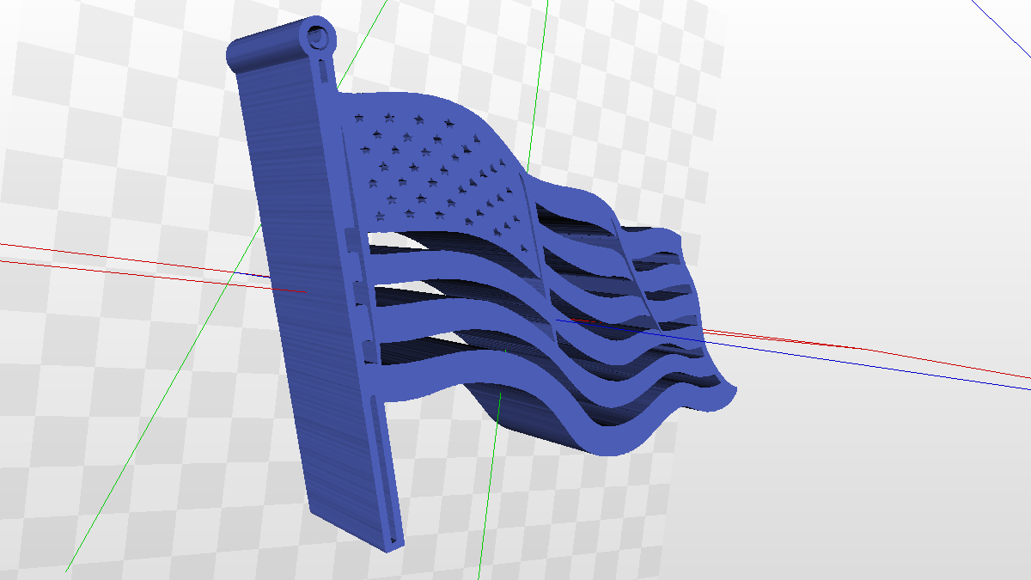Click the hanging hole at the pole top
1031x580 pixels.
(318, 39)
